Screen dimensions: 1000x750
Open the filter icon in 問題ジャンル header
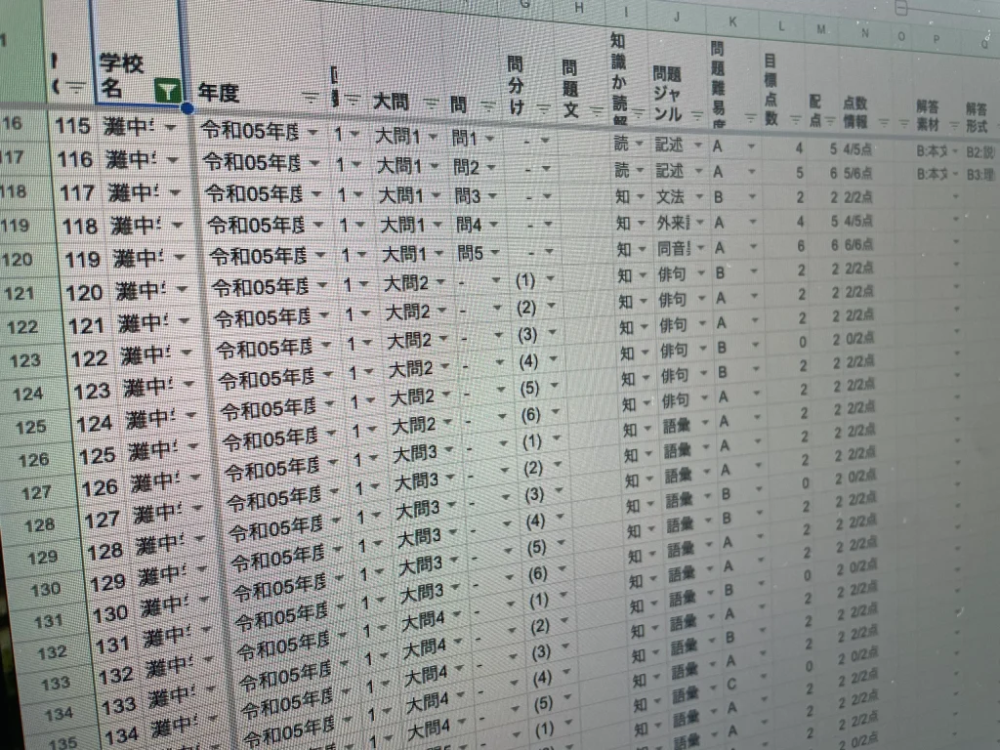[697, 115]
